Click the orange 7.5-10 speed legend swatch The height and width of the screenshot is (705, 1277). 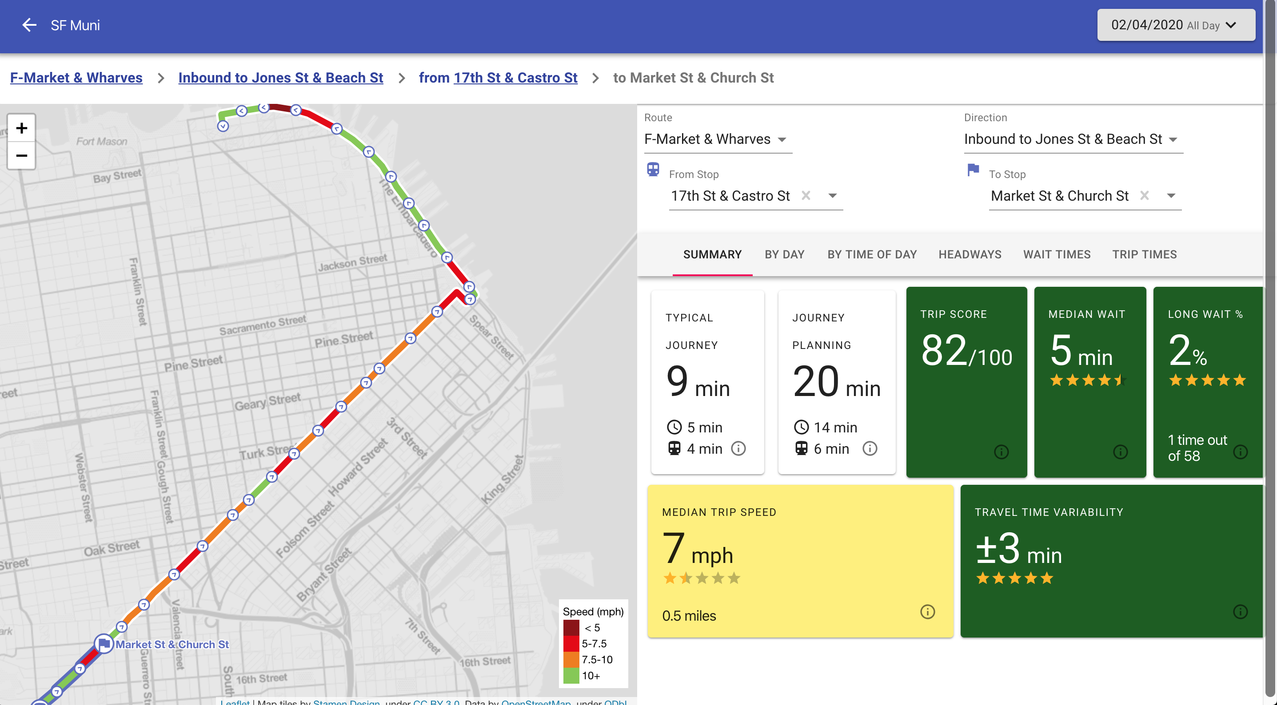pyautogui.click(x=571, y=659)
